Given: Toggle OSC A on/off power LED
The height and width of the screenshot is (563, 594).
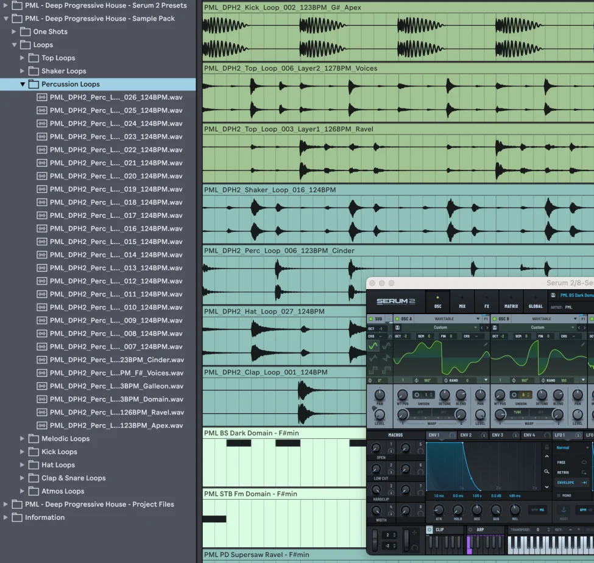Looking at the screenshot, I should click(x=397, y=319).
